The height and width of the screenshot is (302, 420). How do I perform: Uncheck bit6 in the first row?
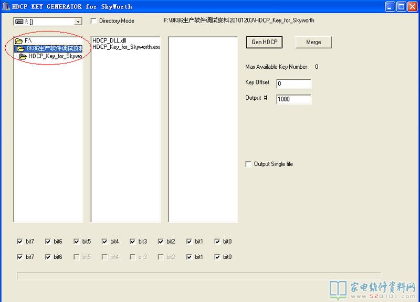point(48,242)
